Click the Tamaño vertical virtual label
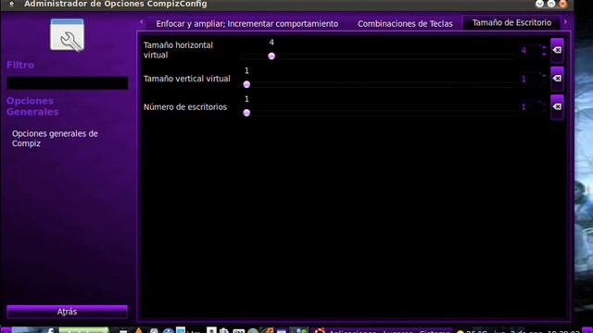The width and height of the screenshot is (593, 333). pos(187,79)
